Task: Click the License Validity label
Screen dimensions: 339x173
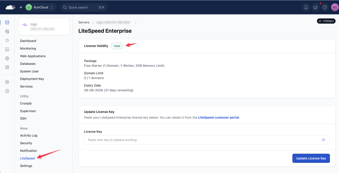Action: (x=96, y=46)
